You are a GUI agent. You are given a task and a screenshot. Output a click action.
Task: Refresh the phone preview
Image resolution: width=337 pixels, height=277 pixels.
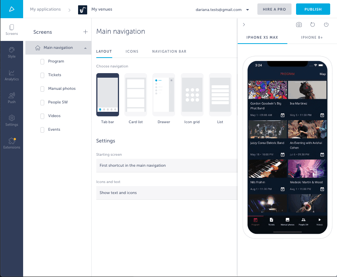(x=312, y=24)
